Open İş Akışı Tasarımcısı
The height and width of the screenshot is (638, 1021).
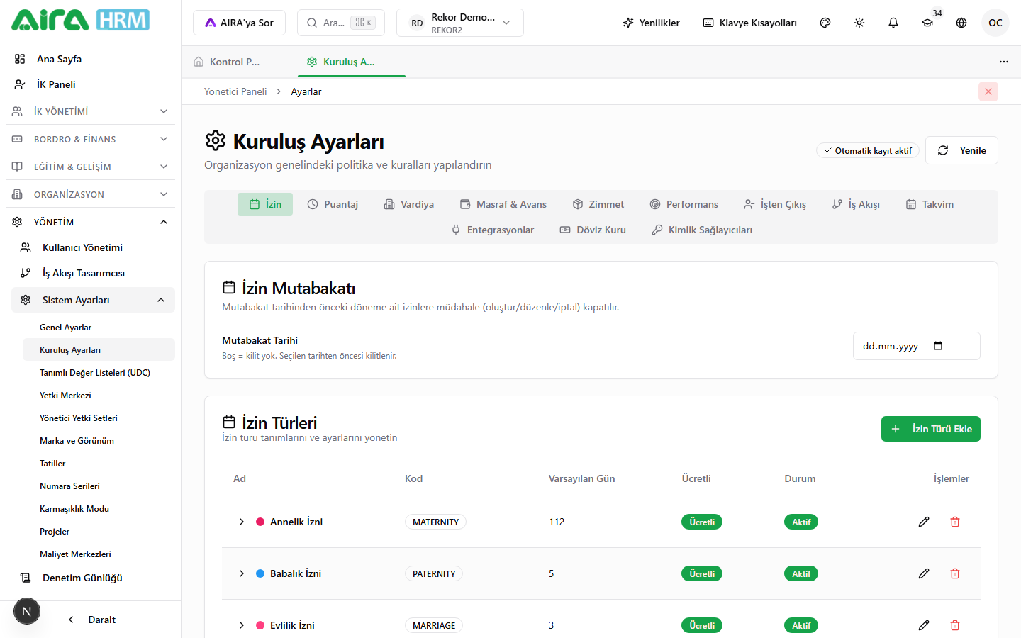pos(93,273)
